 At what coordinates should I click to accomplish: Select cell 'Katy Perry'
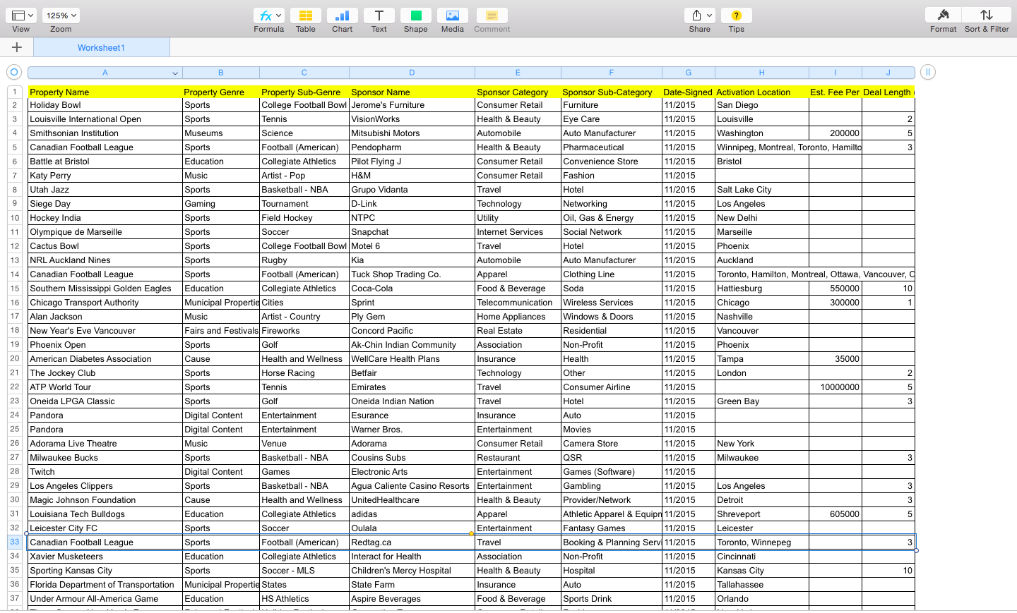tap(105, 176)
